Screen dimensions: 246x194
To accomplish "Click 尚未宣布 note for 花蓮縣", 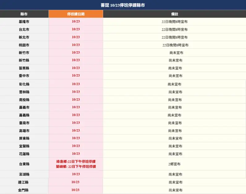I will (x=176, y=154).
